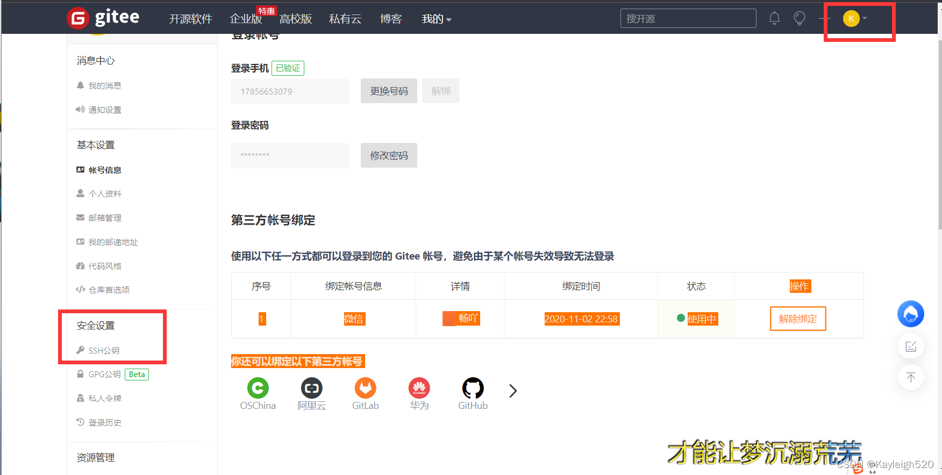The height and width of the screenshot is (475, 942).
Task: Open 我的消息 in the sidebar
Action: (105, 85)
